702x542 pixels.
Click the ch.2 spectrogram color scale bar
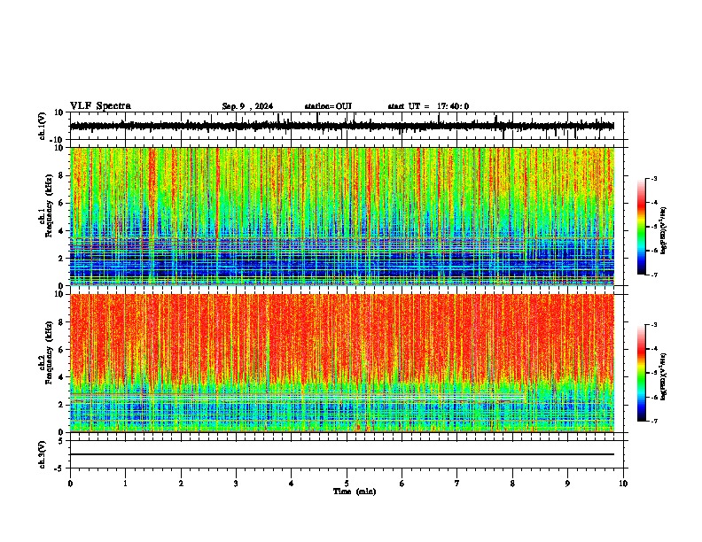(641, 373)
